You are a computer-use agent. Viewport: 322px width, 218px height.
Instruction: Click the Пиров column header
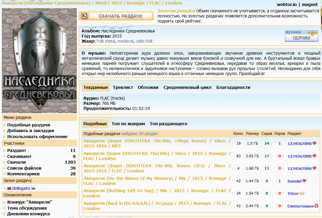[x=279, y=134]
